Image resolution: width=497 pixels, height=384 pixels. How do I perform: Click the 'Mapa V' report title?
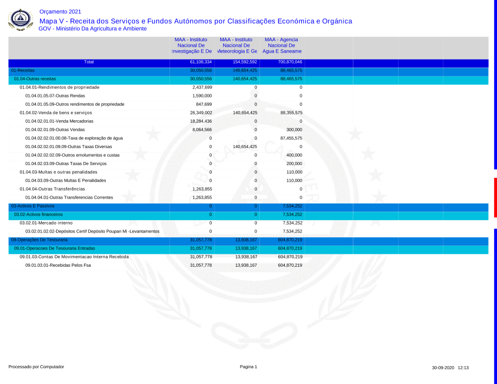(x=195, y=21)
